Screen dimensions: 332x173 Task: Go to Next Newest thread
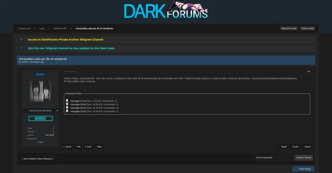45,159
